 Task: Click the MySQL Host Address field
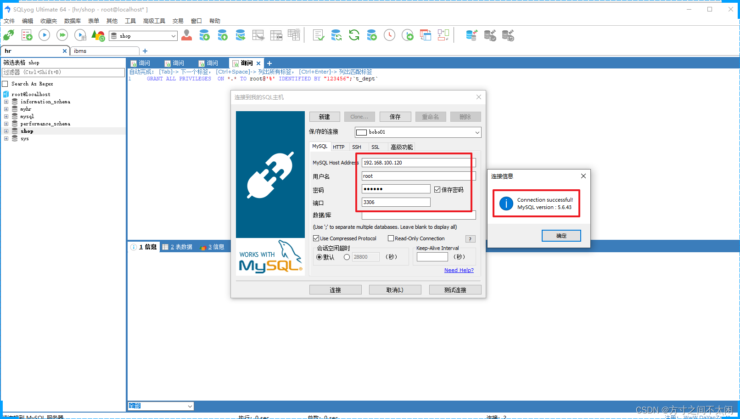(x=419, y=163)
